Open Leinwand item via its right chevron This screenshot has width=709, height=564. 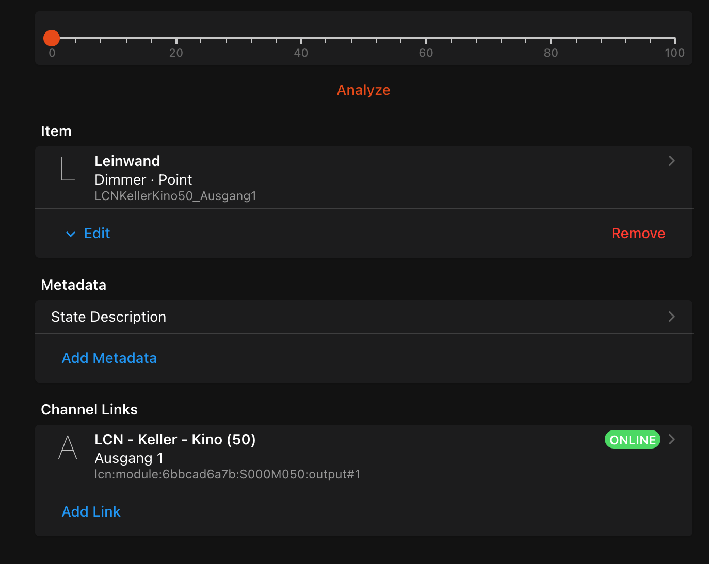point(671,161)
